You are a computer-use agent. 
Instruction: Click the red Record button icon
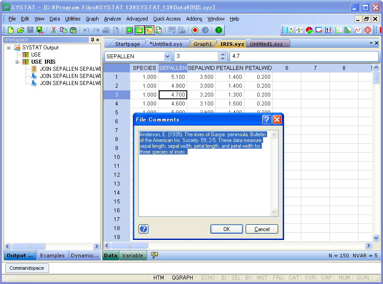click(x=195, y=30)
